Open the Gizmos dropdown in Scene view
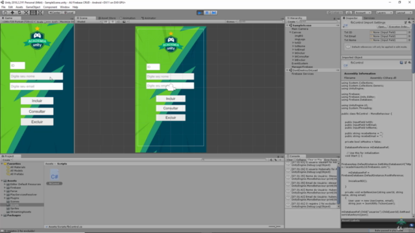This screenshot has height=233, width=415. point(231,21)
